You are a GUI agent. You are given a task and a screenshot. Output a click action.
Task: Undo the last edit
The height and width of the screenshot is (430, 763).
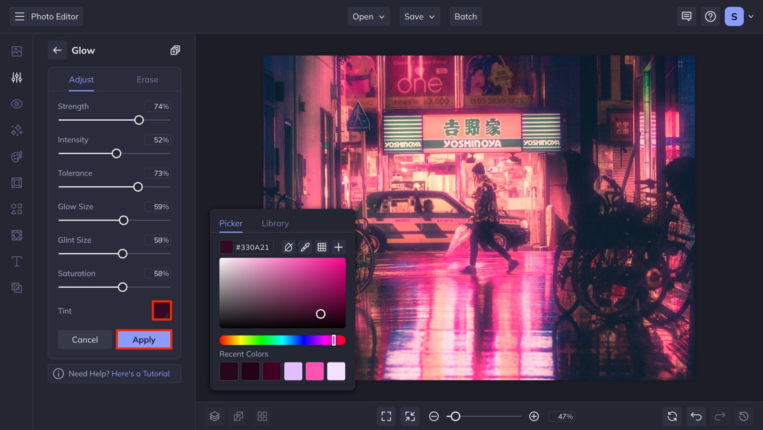pyautogui.click(x=696, y=416)
